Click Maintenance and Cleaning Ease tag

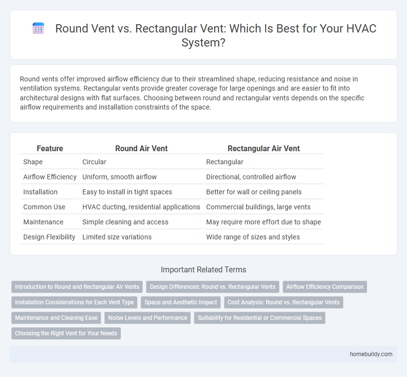tap(55, 318)
